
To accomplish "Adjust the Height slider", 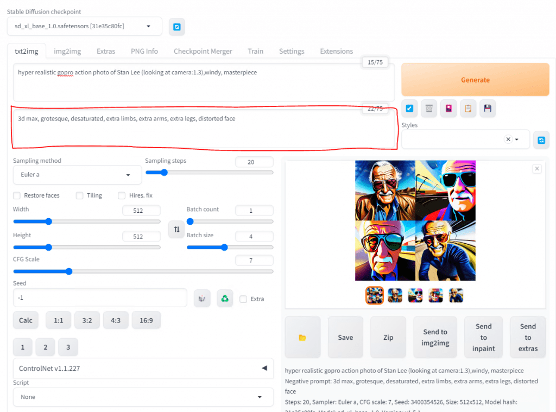I will coord(87,248).
